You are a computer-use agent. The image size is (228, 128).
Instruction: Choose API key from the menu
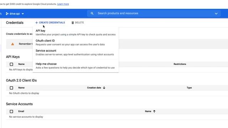76,32
